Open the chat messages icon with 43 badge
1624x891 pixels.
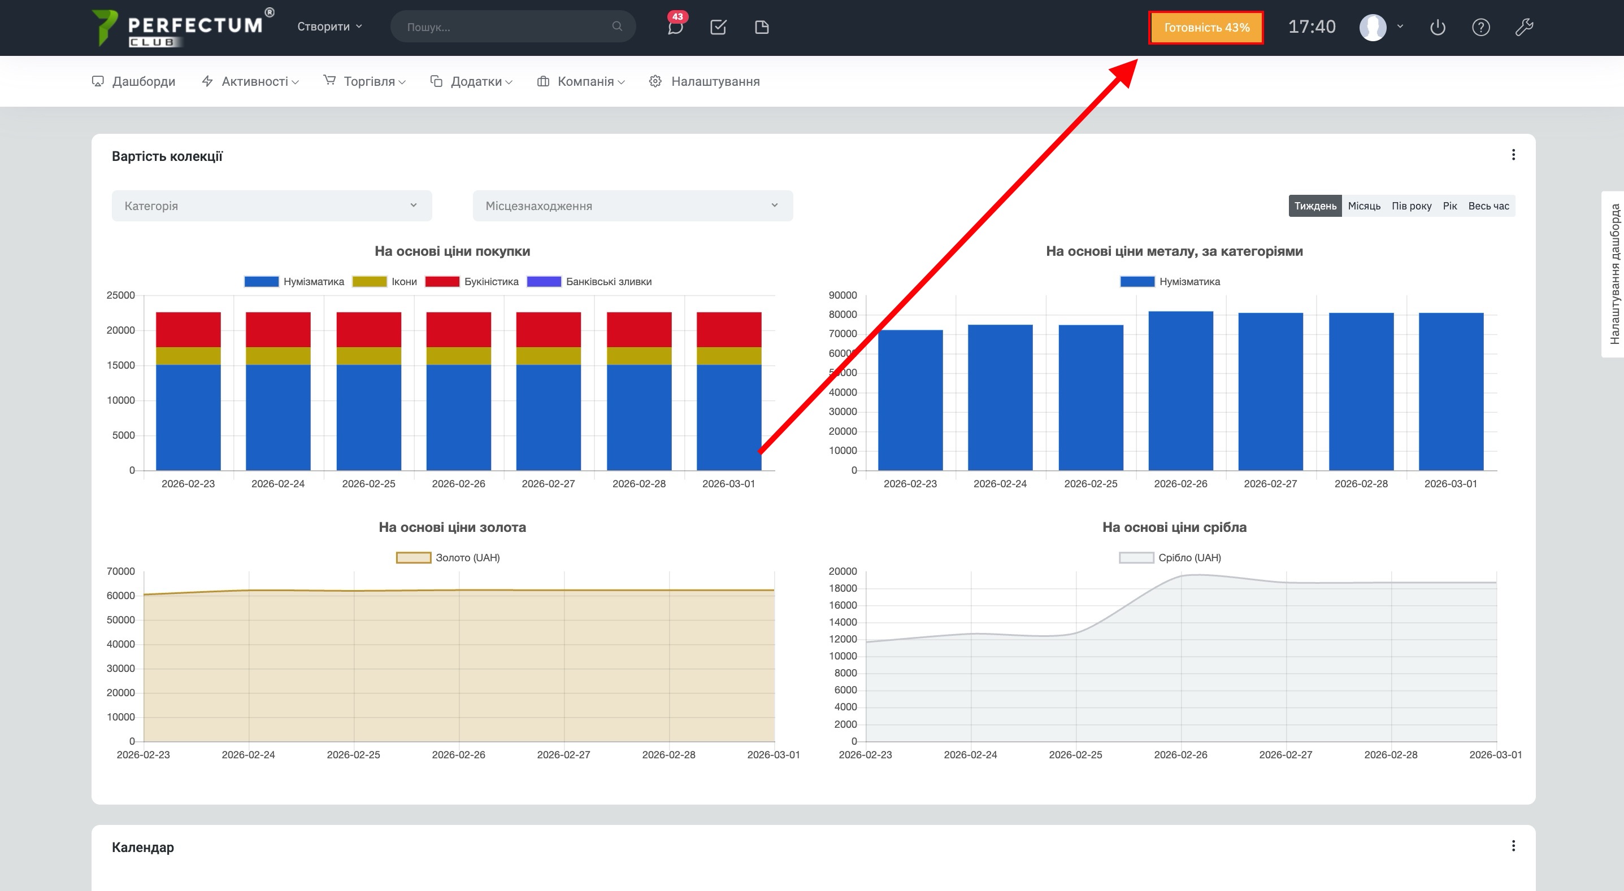[675, 27]
